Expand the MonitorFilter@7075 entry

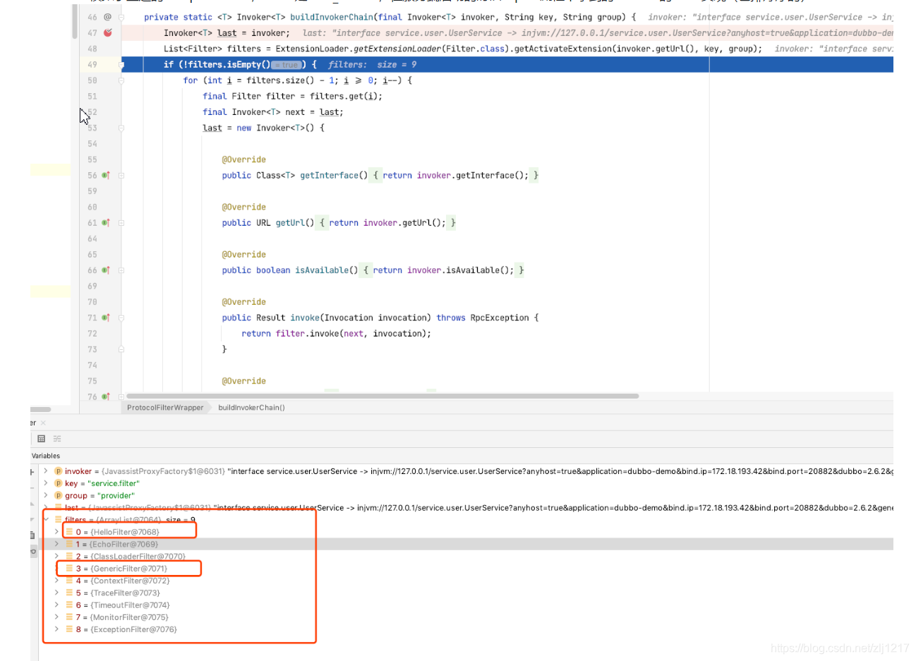click(57, 617)
